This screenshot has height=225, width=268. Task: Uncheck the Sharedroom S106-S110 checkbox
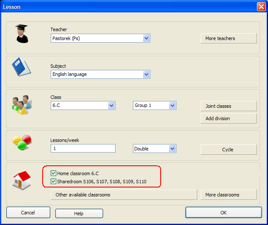coord(53,182)
